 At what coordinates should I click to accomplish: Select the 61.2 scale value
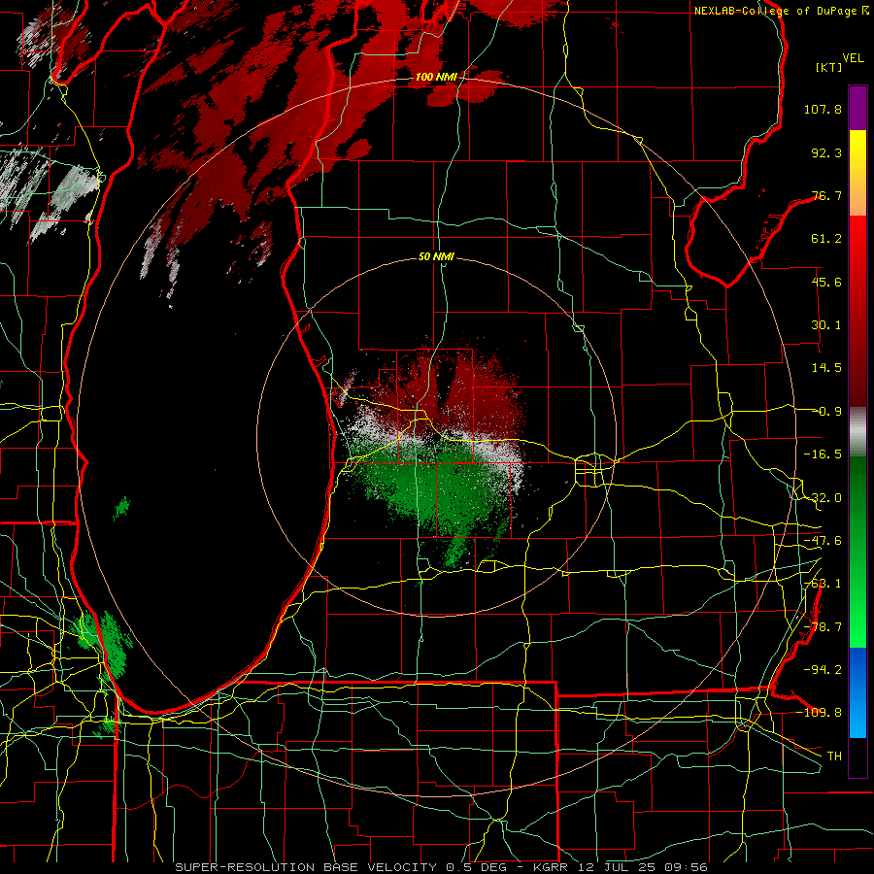pos(826,239)
